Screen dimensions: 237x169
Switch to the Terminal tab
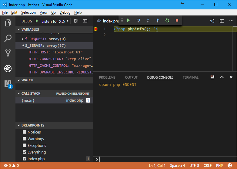[190, 77]
